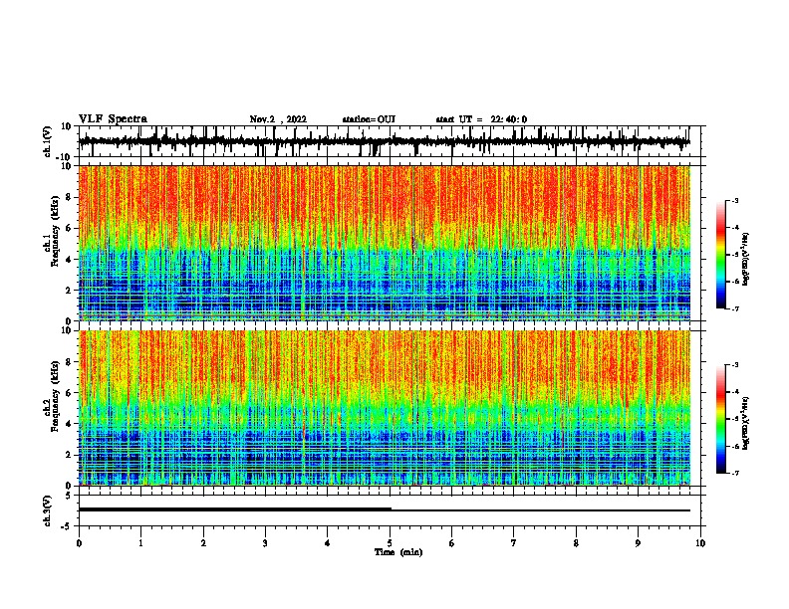Click the "4" minute tick label
The width and height of the screenshot is (789, 609).
(328, 543)
